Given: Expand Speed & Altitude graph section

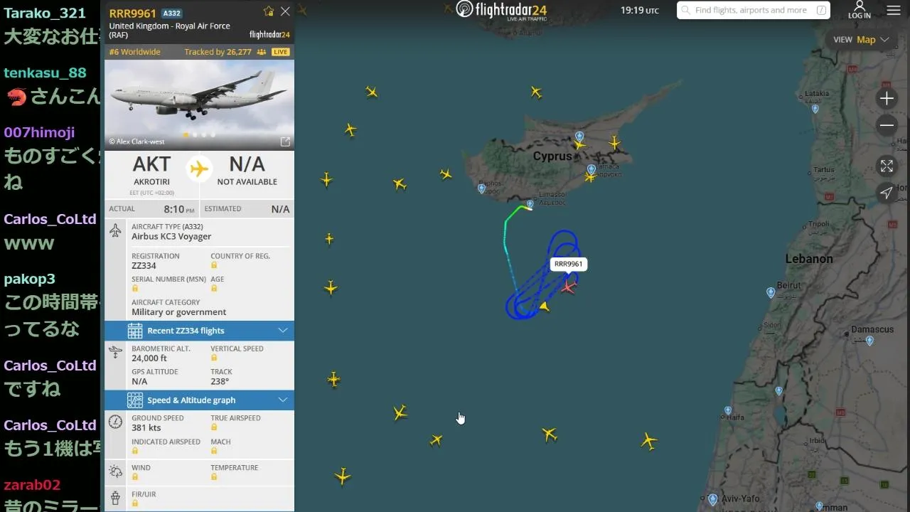Looking at the screenshot, I should click(199, 400).
